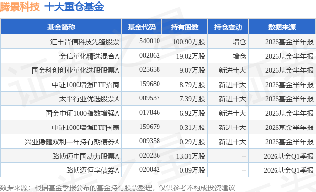Click fund code 017846
Image resolution: width=316 pixels, height=192 pixels.
(149, 112)
